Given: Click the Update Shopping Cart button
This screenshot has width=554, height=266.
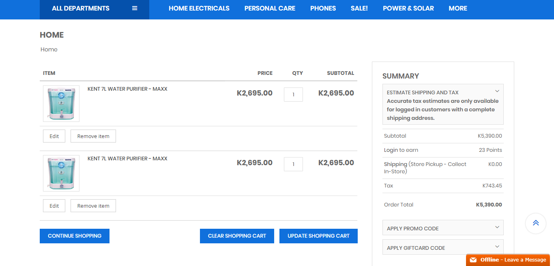Looking at the screenshot, I should [318, 236].
